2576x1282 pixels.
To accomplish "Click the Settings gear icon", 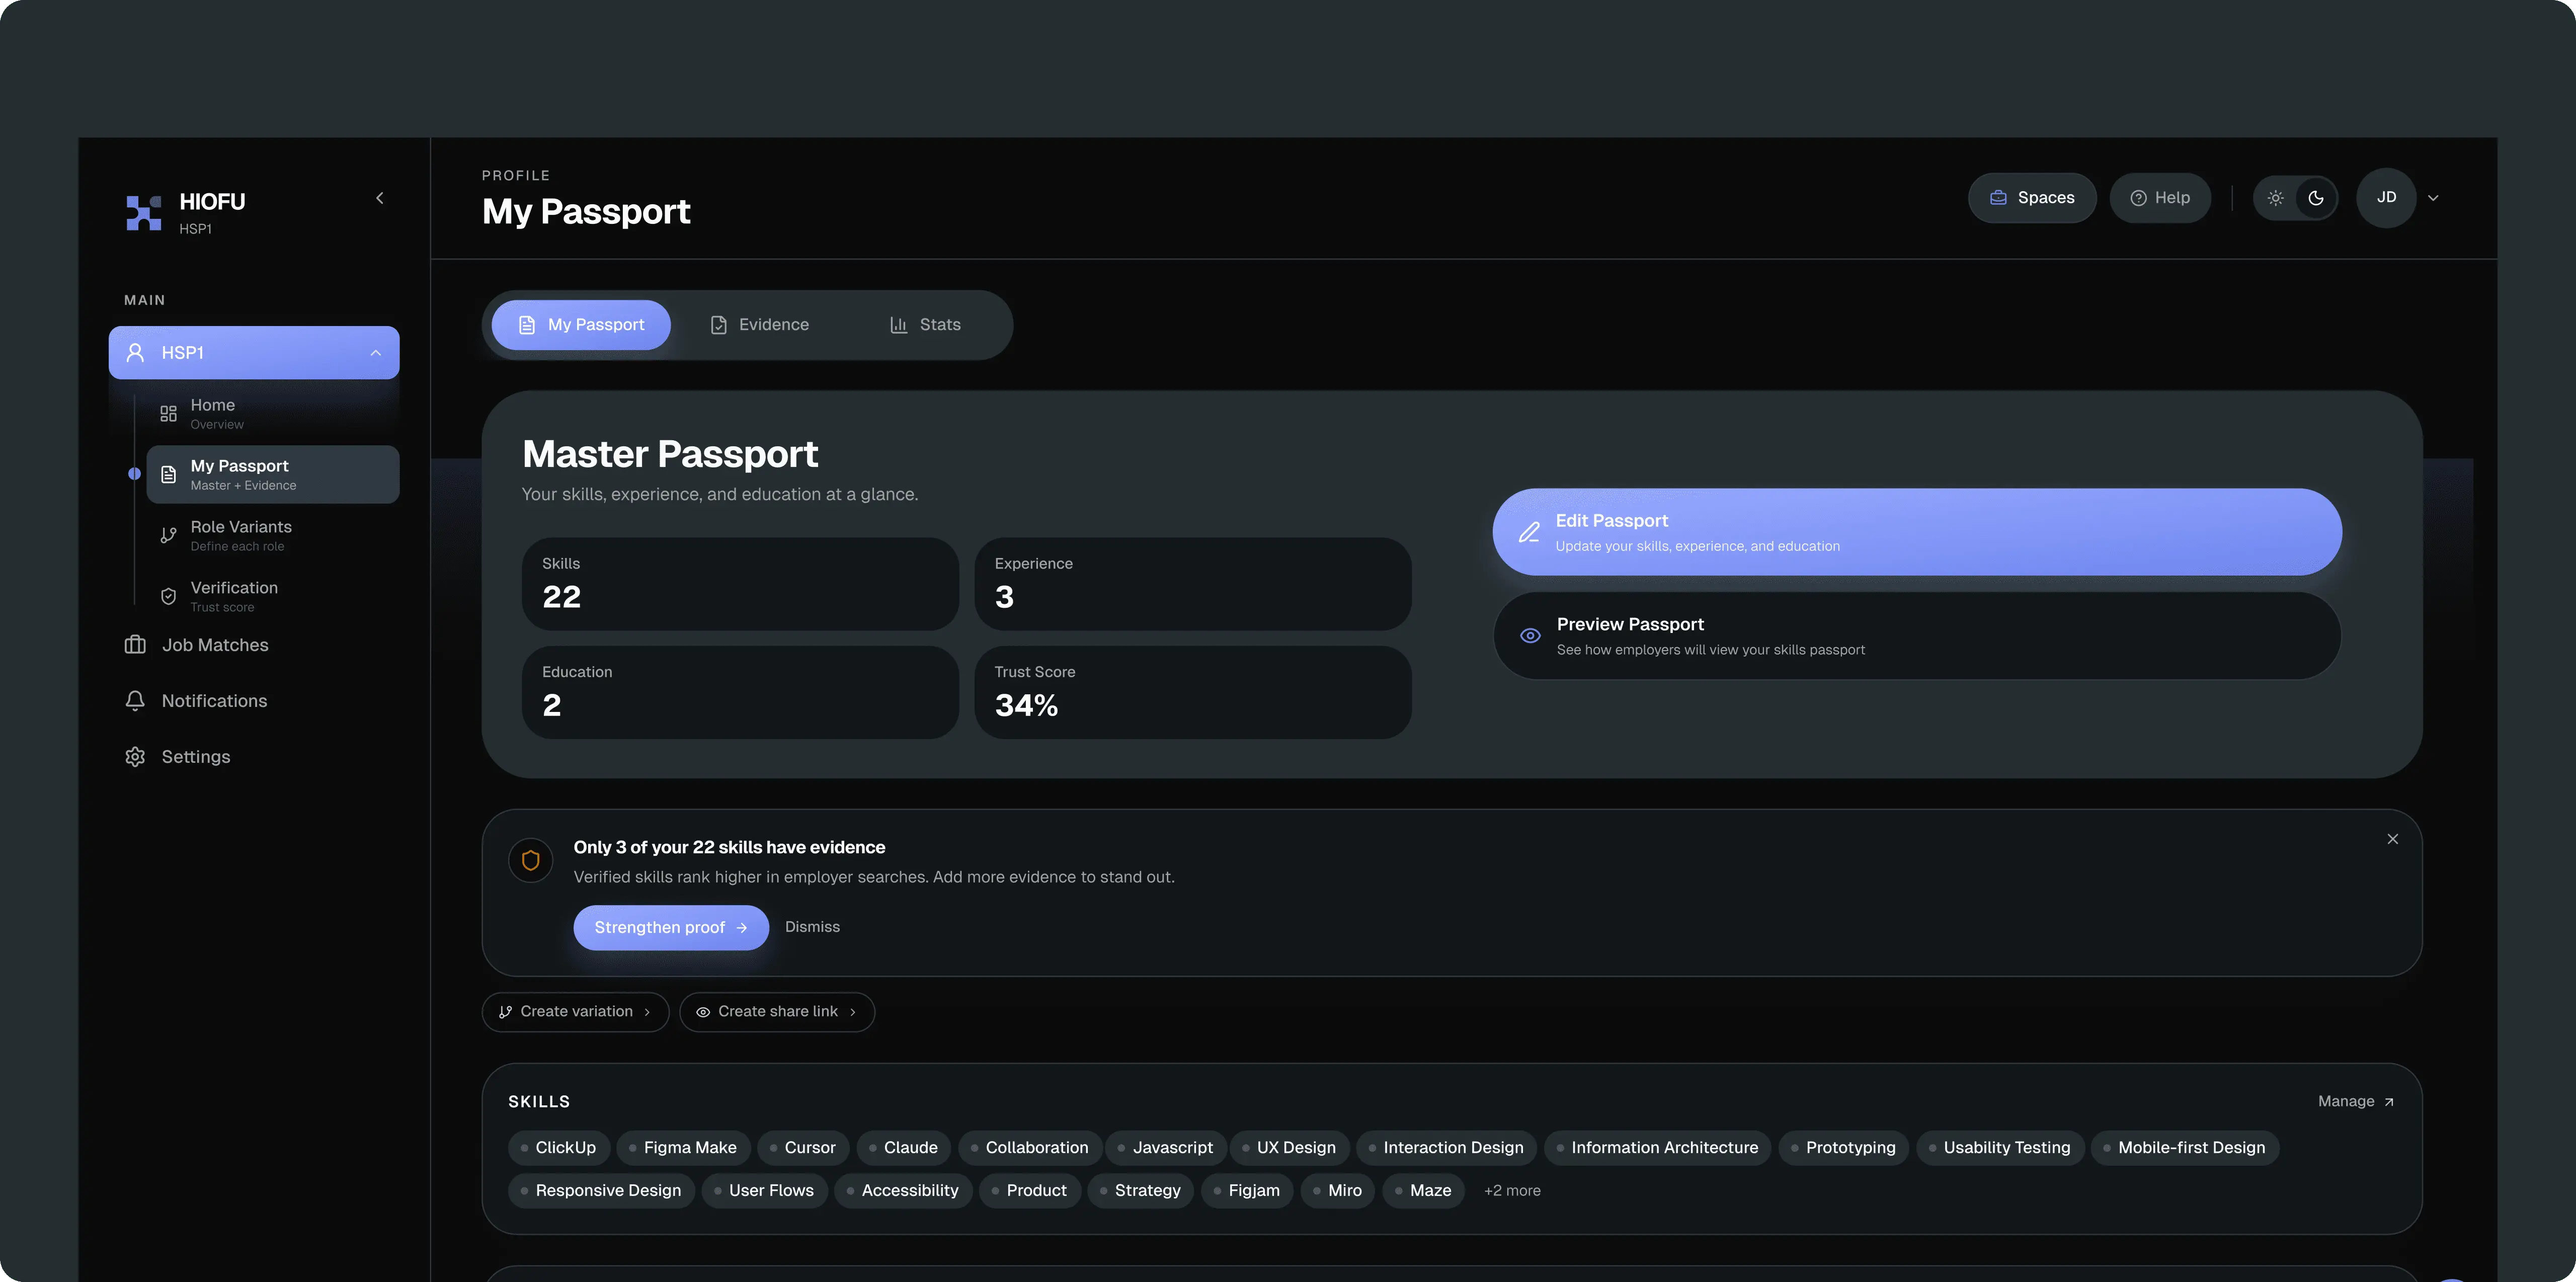I will [135, 757].
